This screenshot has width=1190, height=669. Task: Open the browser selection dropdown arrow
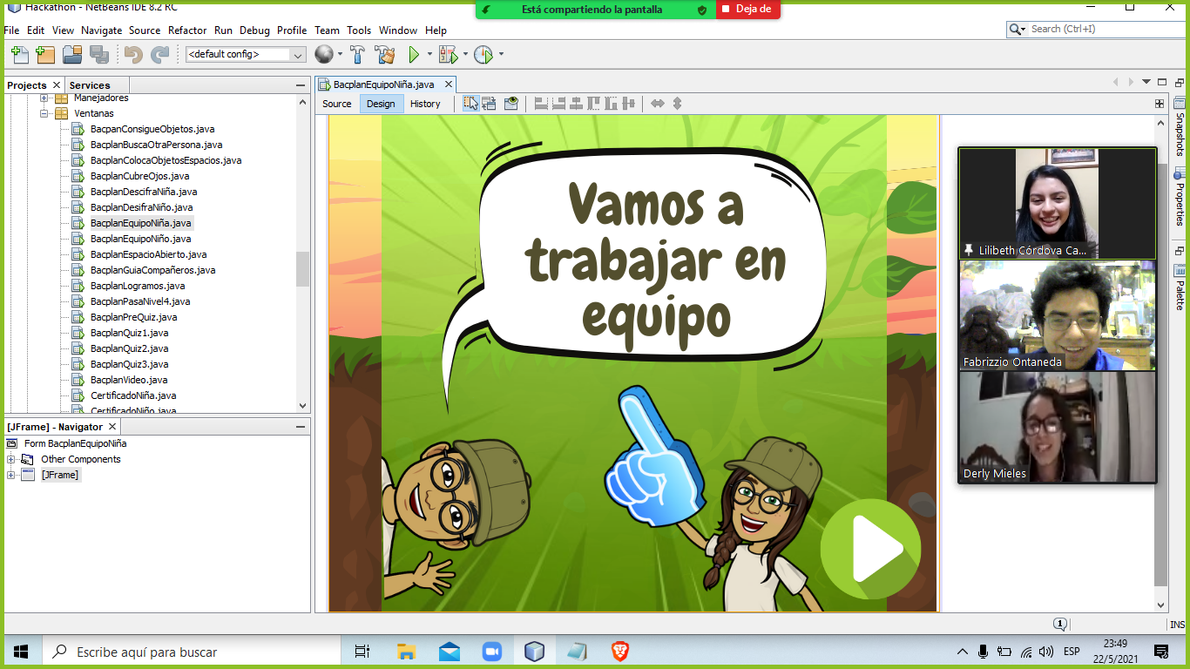340,55
